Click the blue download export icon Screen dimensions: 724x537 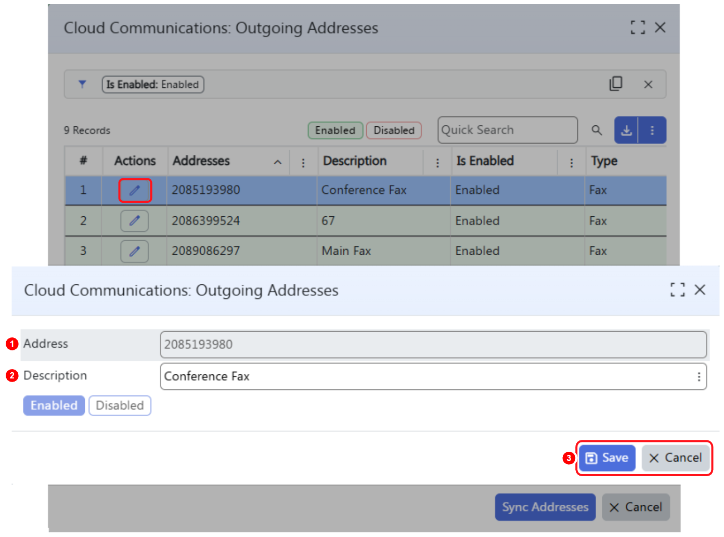(626, 130)
